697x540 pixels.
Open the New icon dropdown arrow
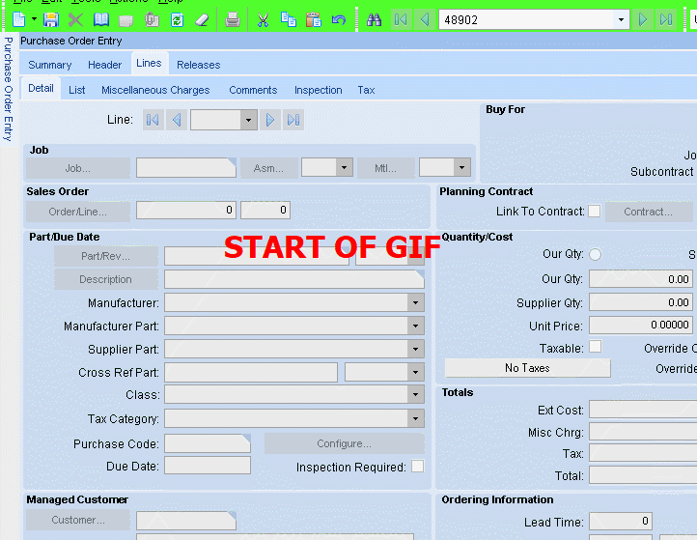34,19
